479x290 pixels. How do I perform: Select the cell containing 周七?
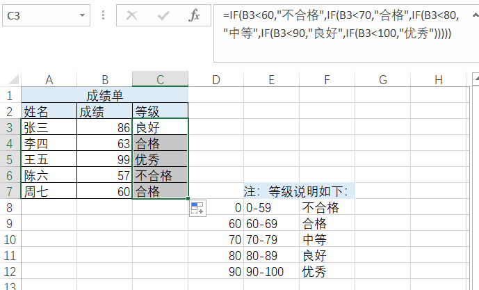coord(49,191)
